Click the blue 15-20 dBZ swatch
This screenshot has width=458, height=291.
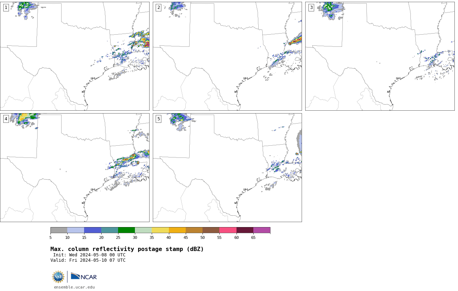(93, 230)
